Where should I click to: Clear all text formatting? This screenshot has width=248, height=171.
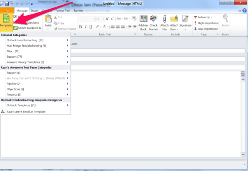[134, 19]
